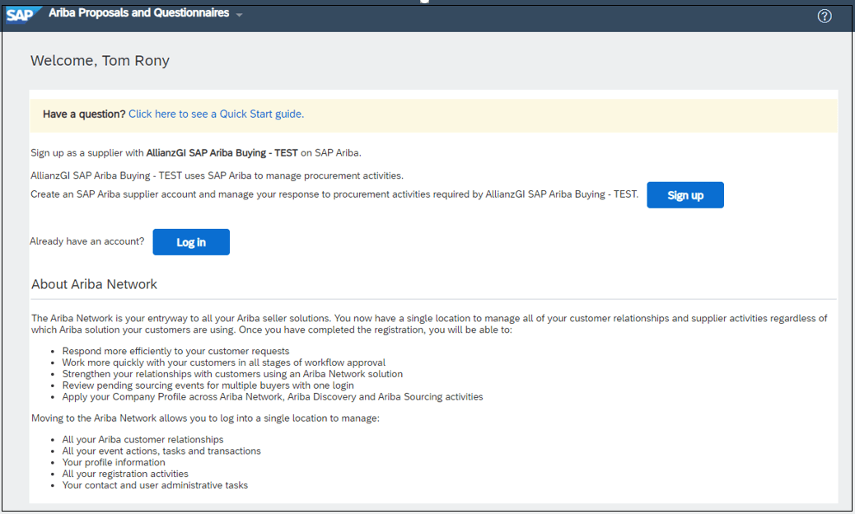
Task: Click 'Your contact and user administrative tasks' bullet
Action: pyautogui.click(x=155, y=485)
